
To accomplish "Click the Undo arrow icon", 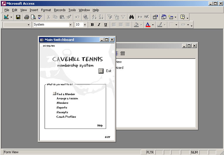I will 77,17.
